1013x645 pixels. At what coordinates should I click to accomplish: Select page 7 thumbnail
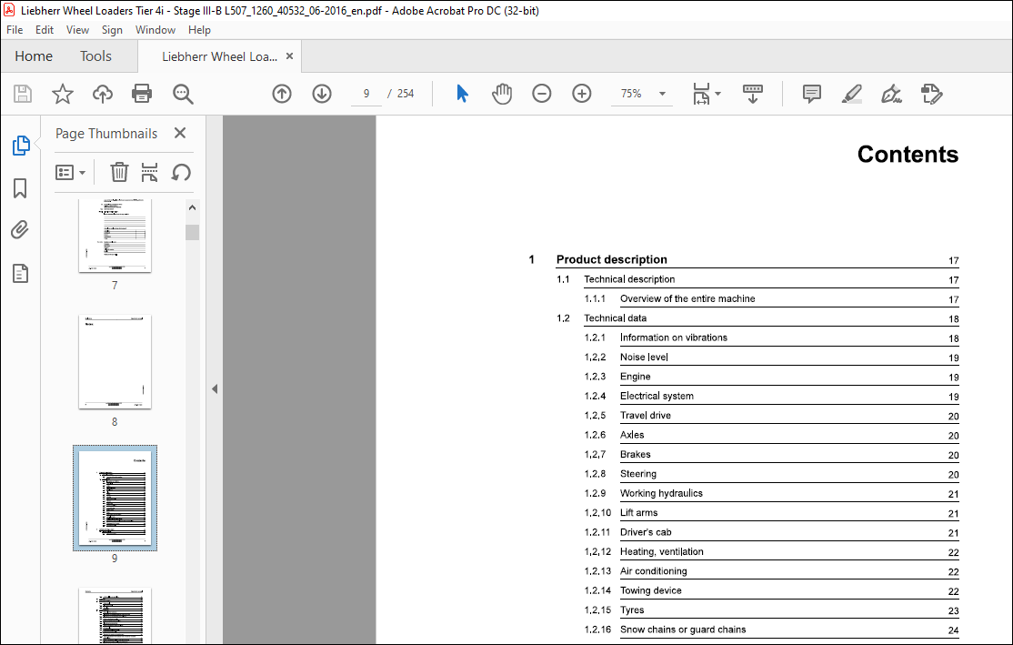(115, 236)
